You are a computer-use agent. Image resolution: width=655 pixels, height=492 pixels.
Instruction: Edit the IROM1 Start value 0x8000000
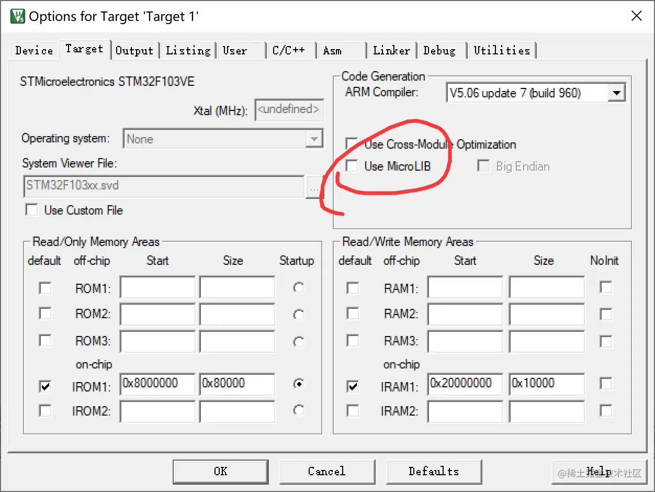(157, 384)
